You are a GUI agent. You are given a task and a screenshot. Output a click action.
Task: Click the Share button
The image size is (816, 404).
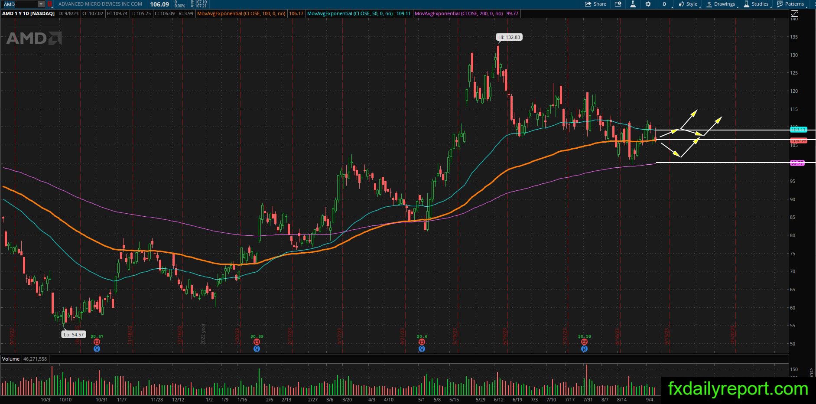point(596,4)
